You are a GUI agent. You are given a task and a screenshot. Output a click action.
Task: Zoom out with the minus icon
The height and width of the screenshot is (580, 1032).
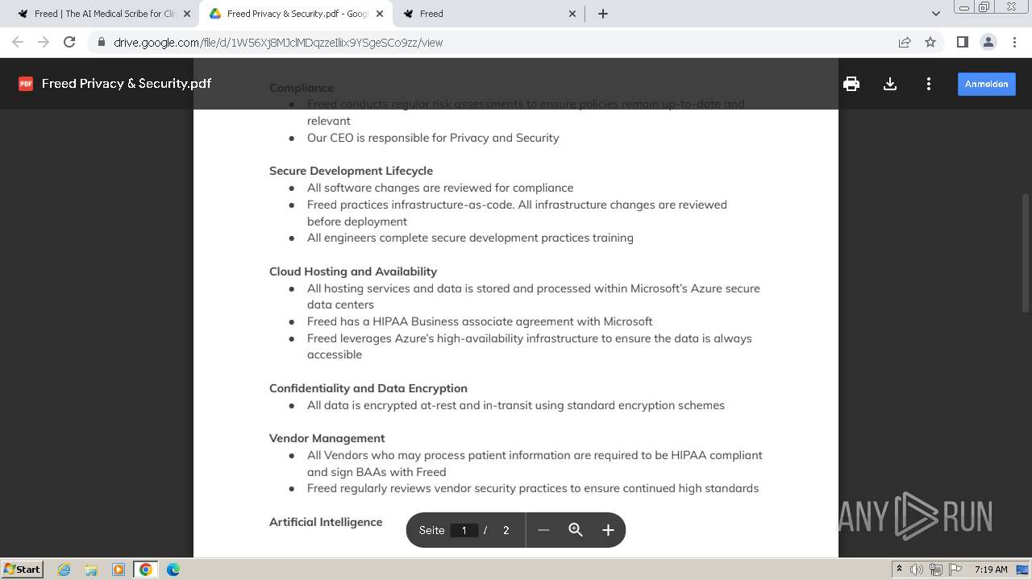[x=543, y=530]
